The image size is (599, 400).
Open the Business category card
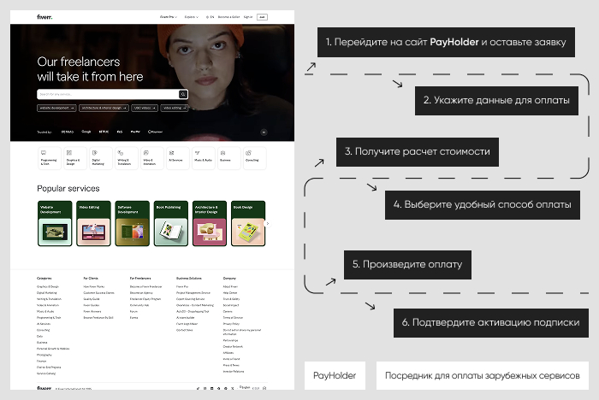click(x=228, y=158)
